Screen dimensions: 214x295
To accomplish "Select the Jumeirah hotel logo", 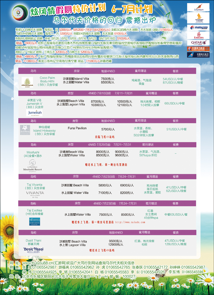I will pyautogui.click(x=34, y=113).
